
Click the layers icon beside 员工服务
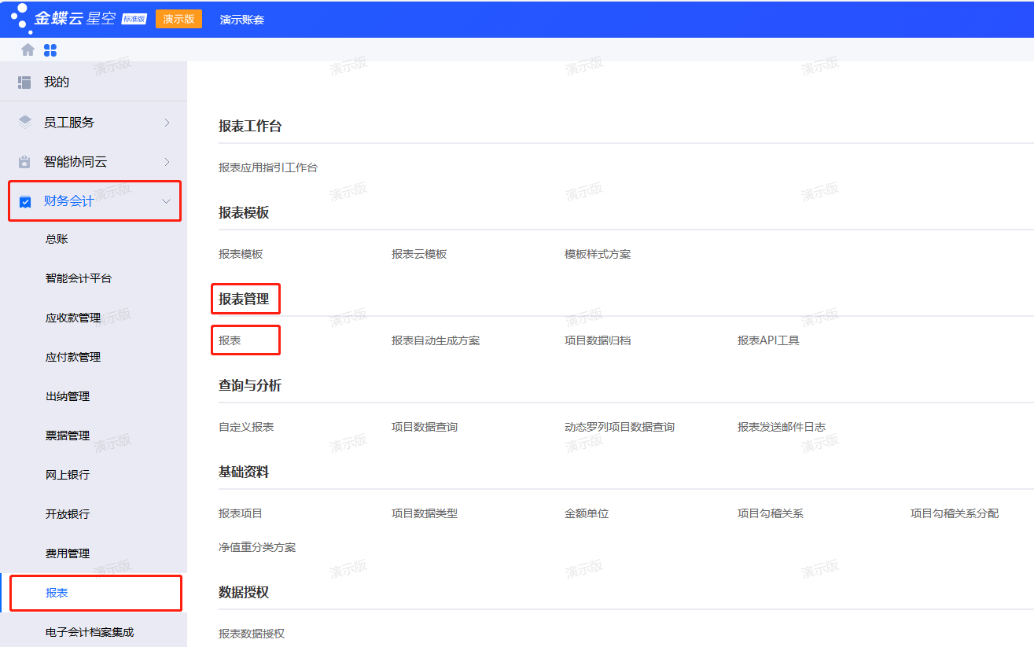coord(24,122)
